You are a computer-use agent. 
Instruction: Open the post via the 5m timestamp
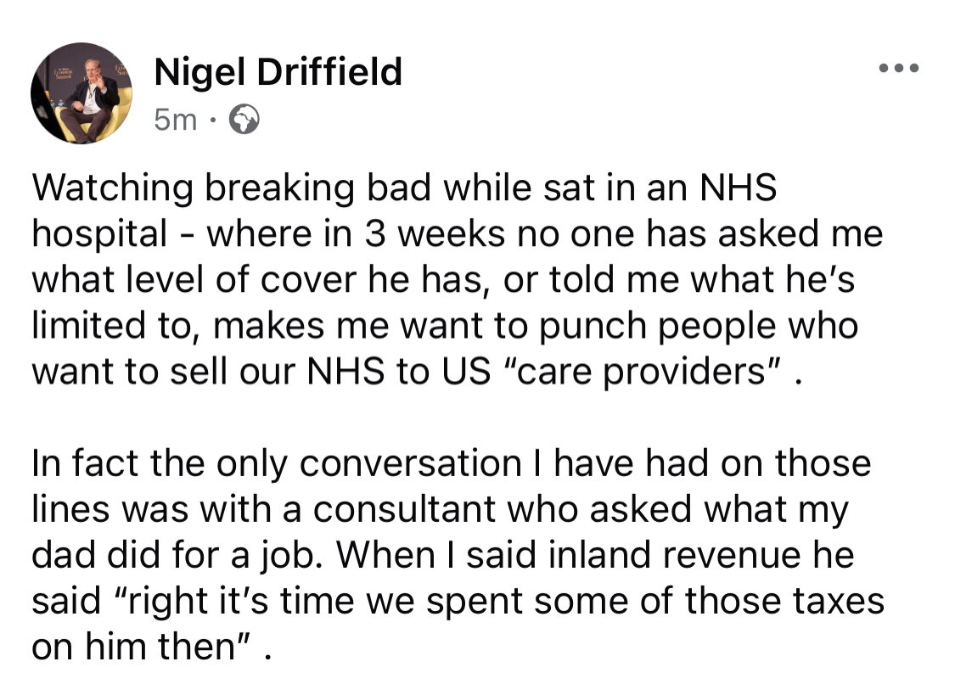[176, 121]
